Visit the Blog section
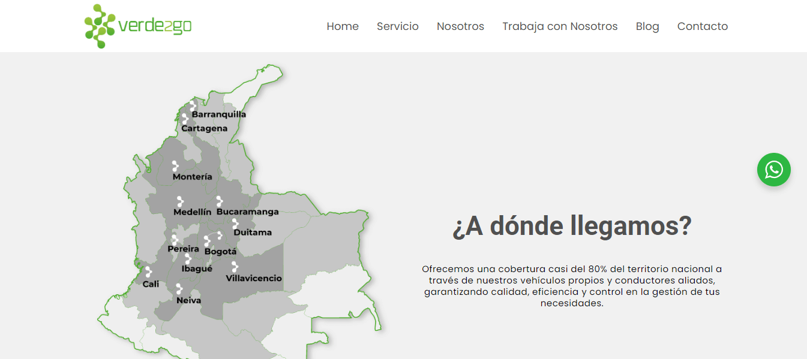 tap(647, 26)
